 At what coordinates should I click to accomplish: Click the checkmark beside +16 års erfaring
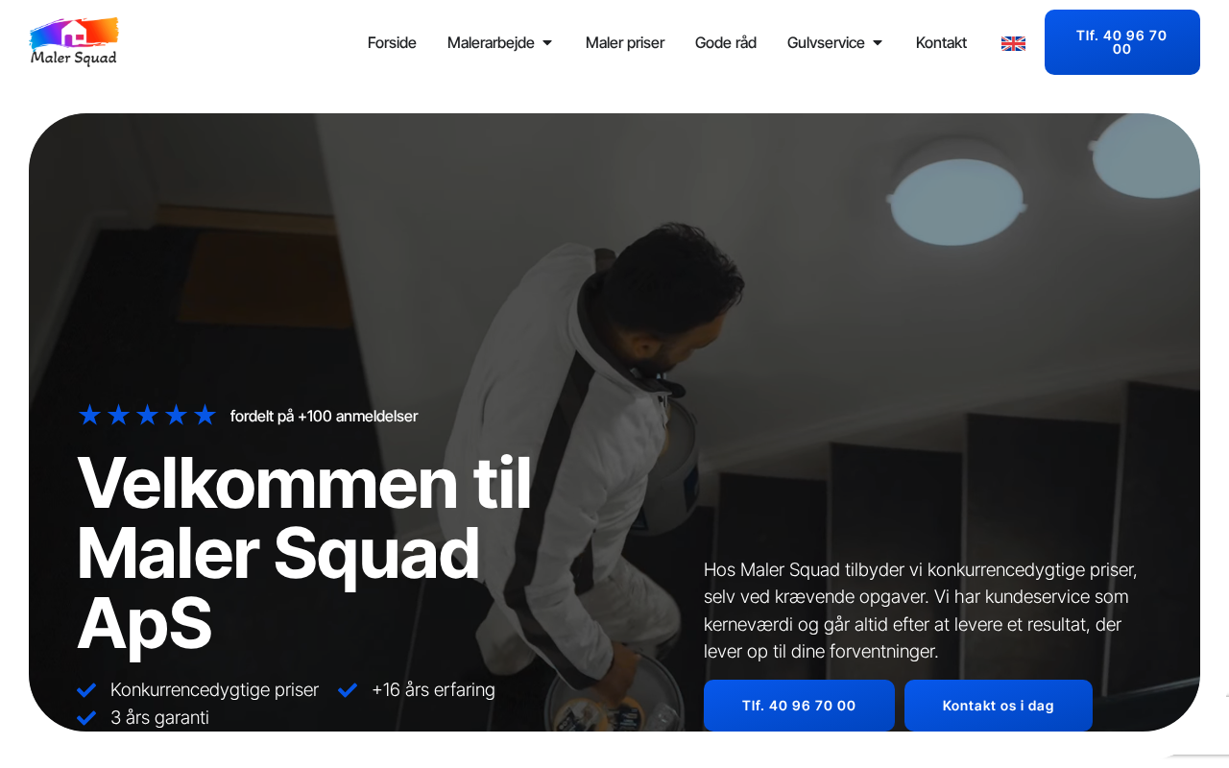[348, 690]
